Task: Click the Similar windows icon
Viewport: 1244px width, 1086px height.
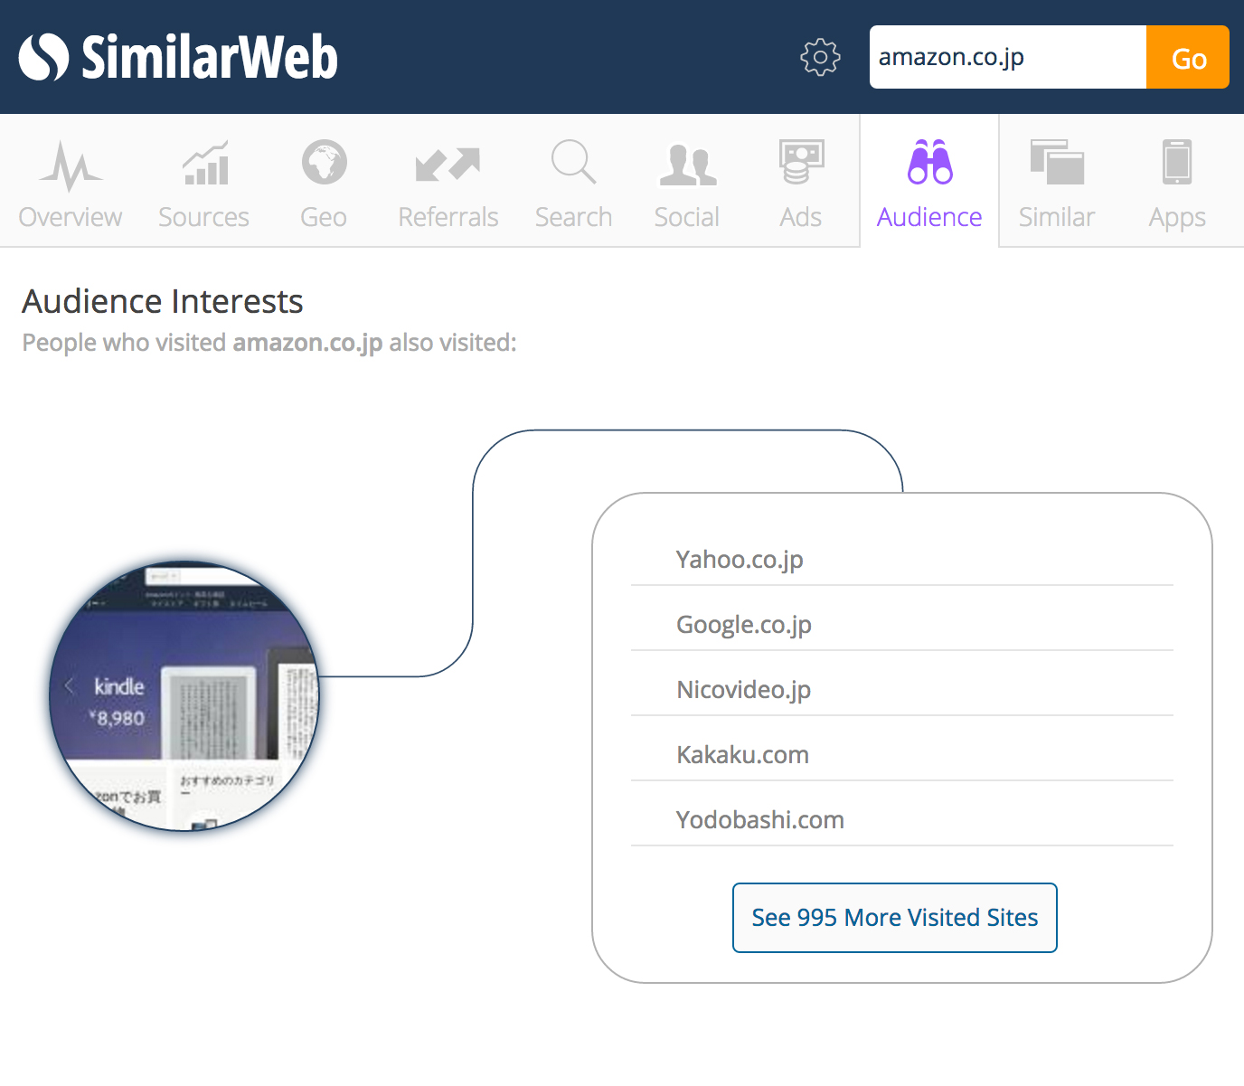Action: click(1057, 163)
